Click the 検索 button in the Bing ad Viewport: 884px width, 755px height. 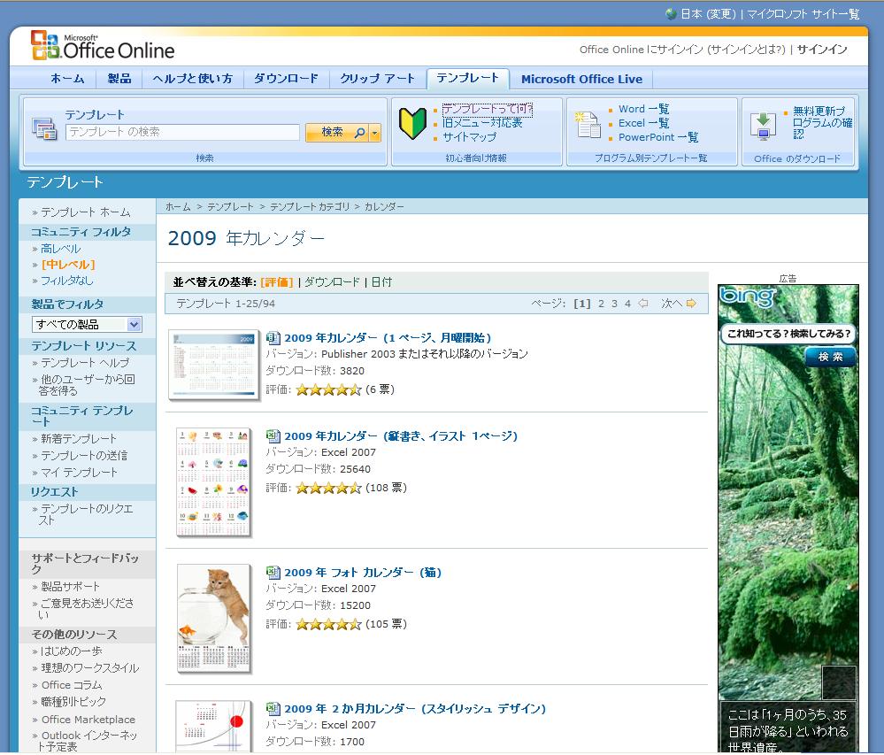click(830, 357)
